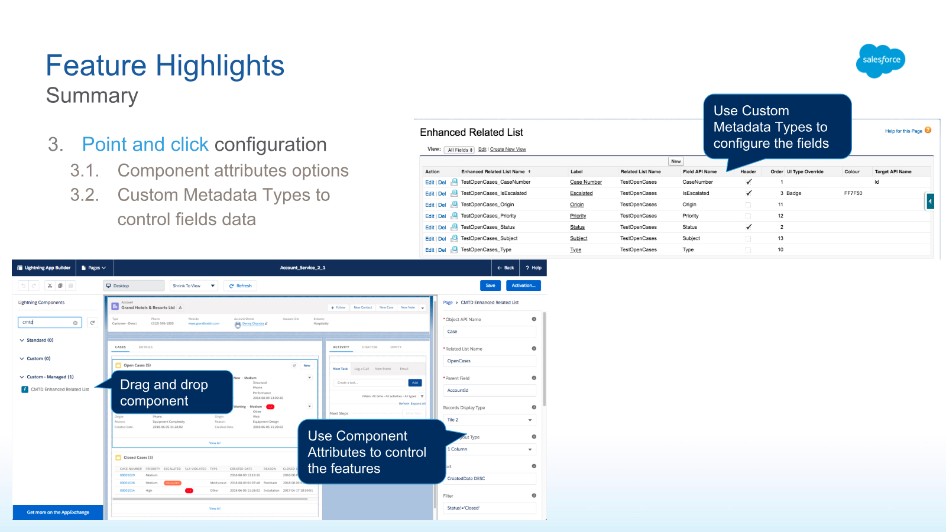Open the All Fields view selector
Image resolution: width=946 pixels, height=532 pixels.
(459, 149)
